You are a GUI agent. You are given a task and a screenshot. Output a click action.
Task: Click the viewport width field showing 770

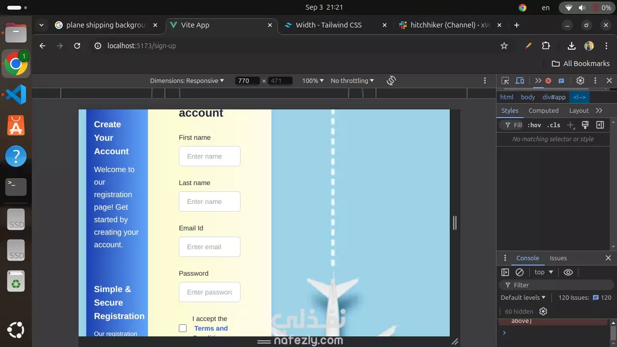[247, 80]
